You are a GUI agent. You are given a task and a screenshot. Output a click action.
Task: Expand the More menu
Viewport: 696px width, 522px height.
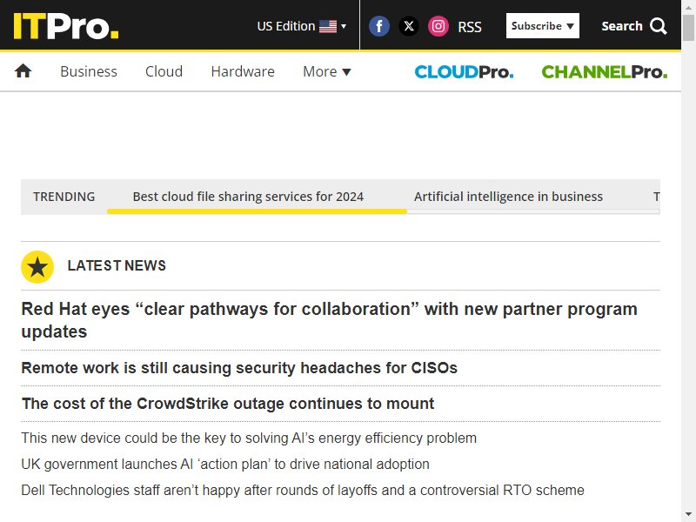(x=327, y=71)
